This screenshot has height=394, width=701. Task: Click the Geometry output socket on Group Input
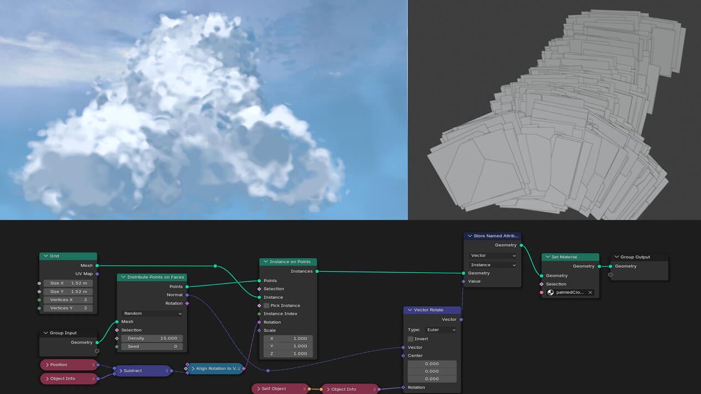pyautogui.click(x=97, y=343)
